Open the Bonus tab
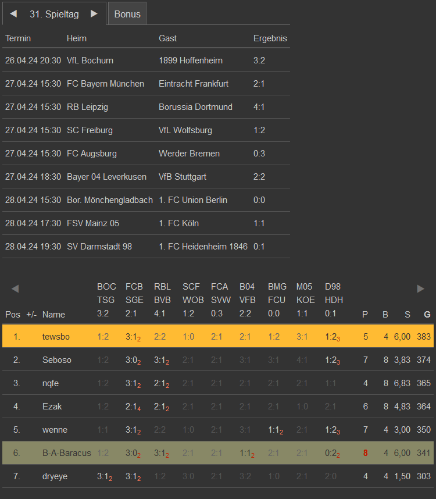 (x=127, y=14)
